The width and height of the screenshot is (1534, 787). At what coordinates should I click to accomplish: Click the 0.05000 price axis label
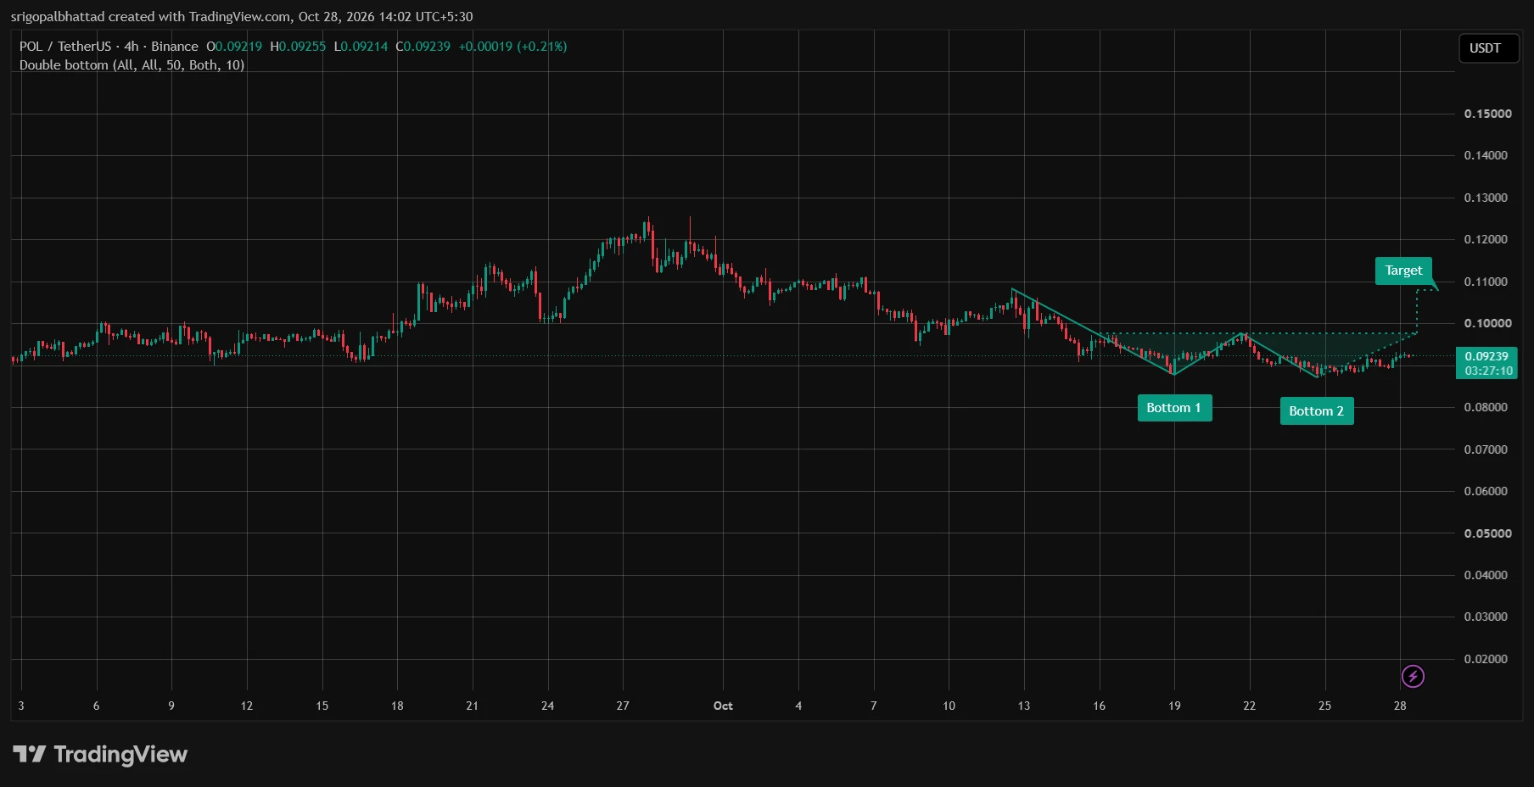pyautogui.click(x=1487, y=533)
